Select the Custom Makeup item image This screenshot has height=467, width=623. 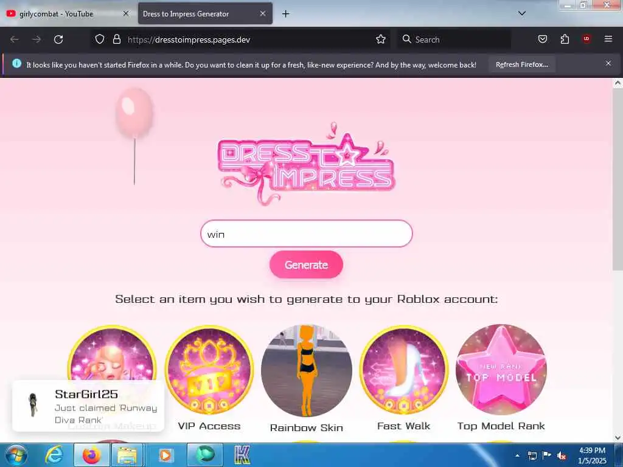(112, 353)
